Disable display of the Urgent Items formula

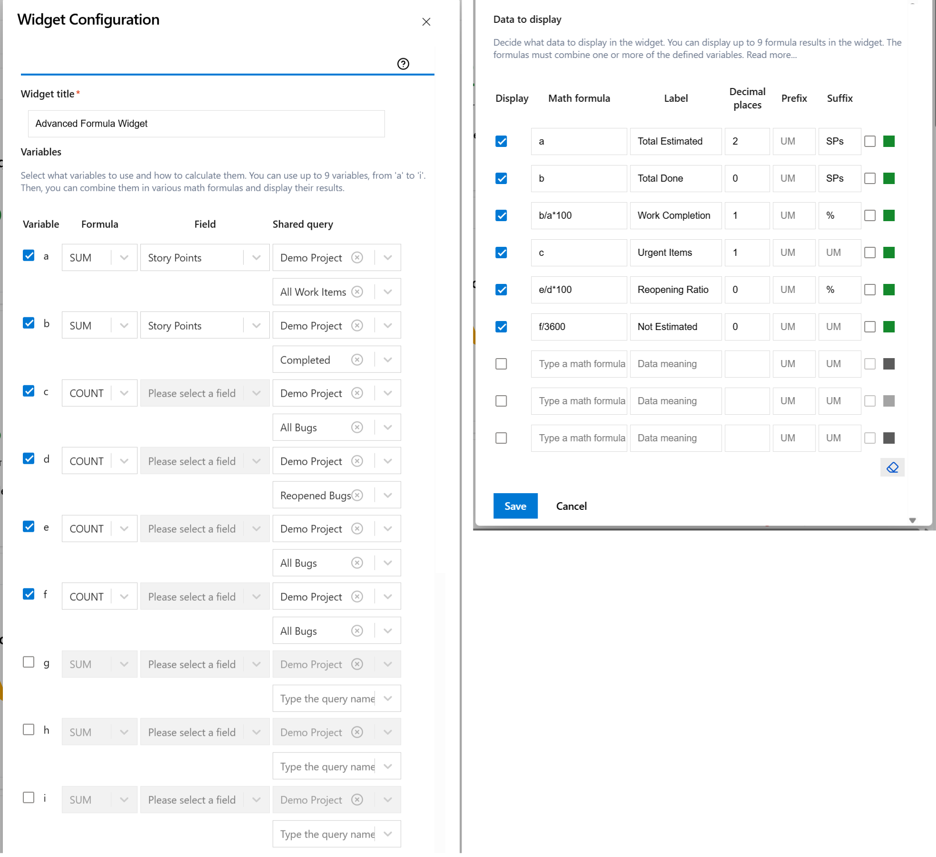(x=501, y=253)
